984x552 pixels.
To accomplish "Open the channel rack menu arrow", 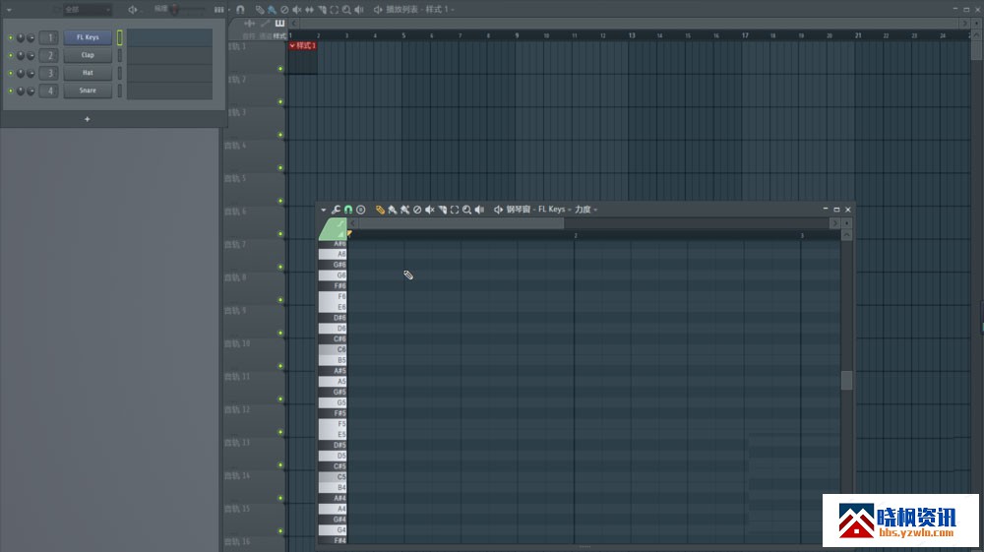I will (9, 10).
